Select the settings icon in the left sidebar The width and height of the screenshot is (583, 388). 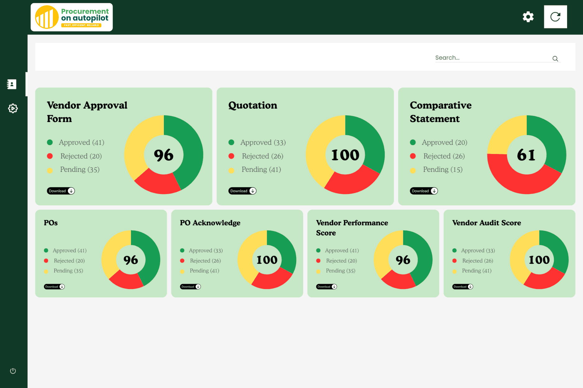coord(12,108)
